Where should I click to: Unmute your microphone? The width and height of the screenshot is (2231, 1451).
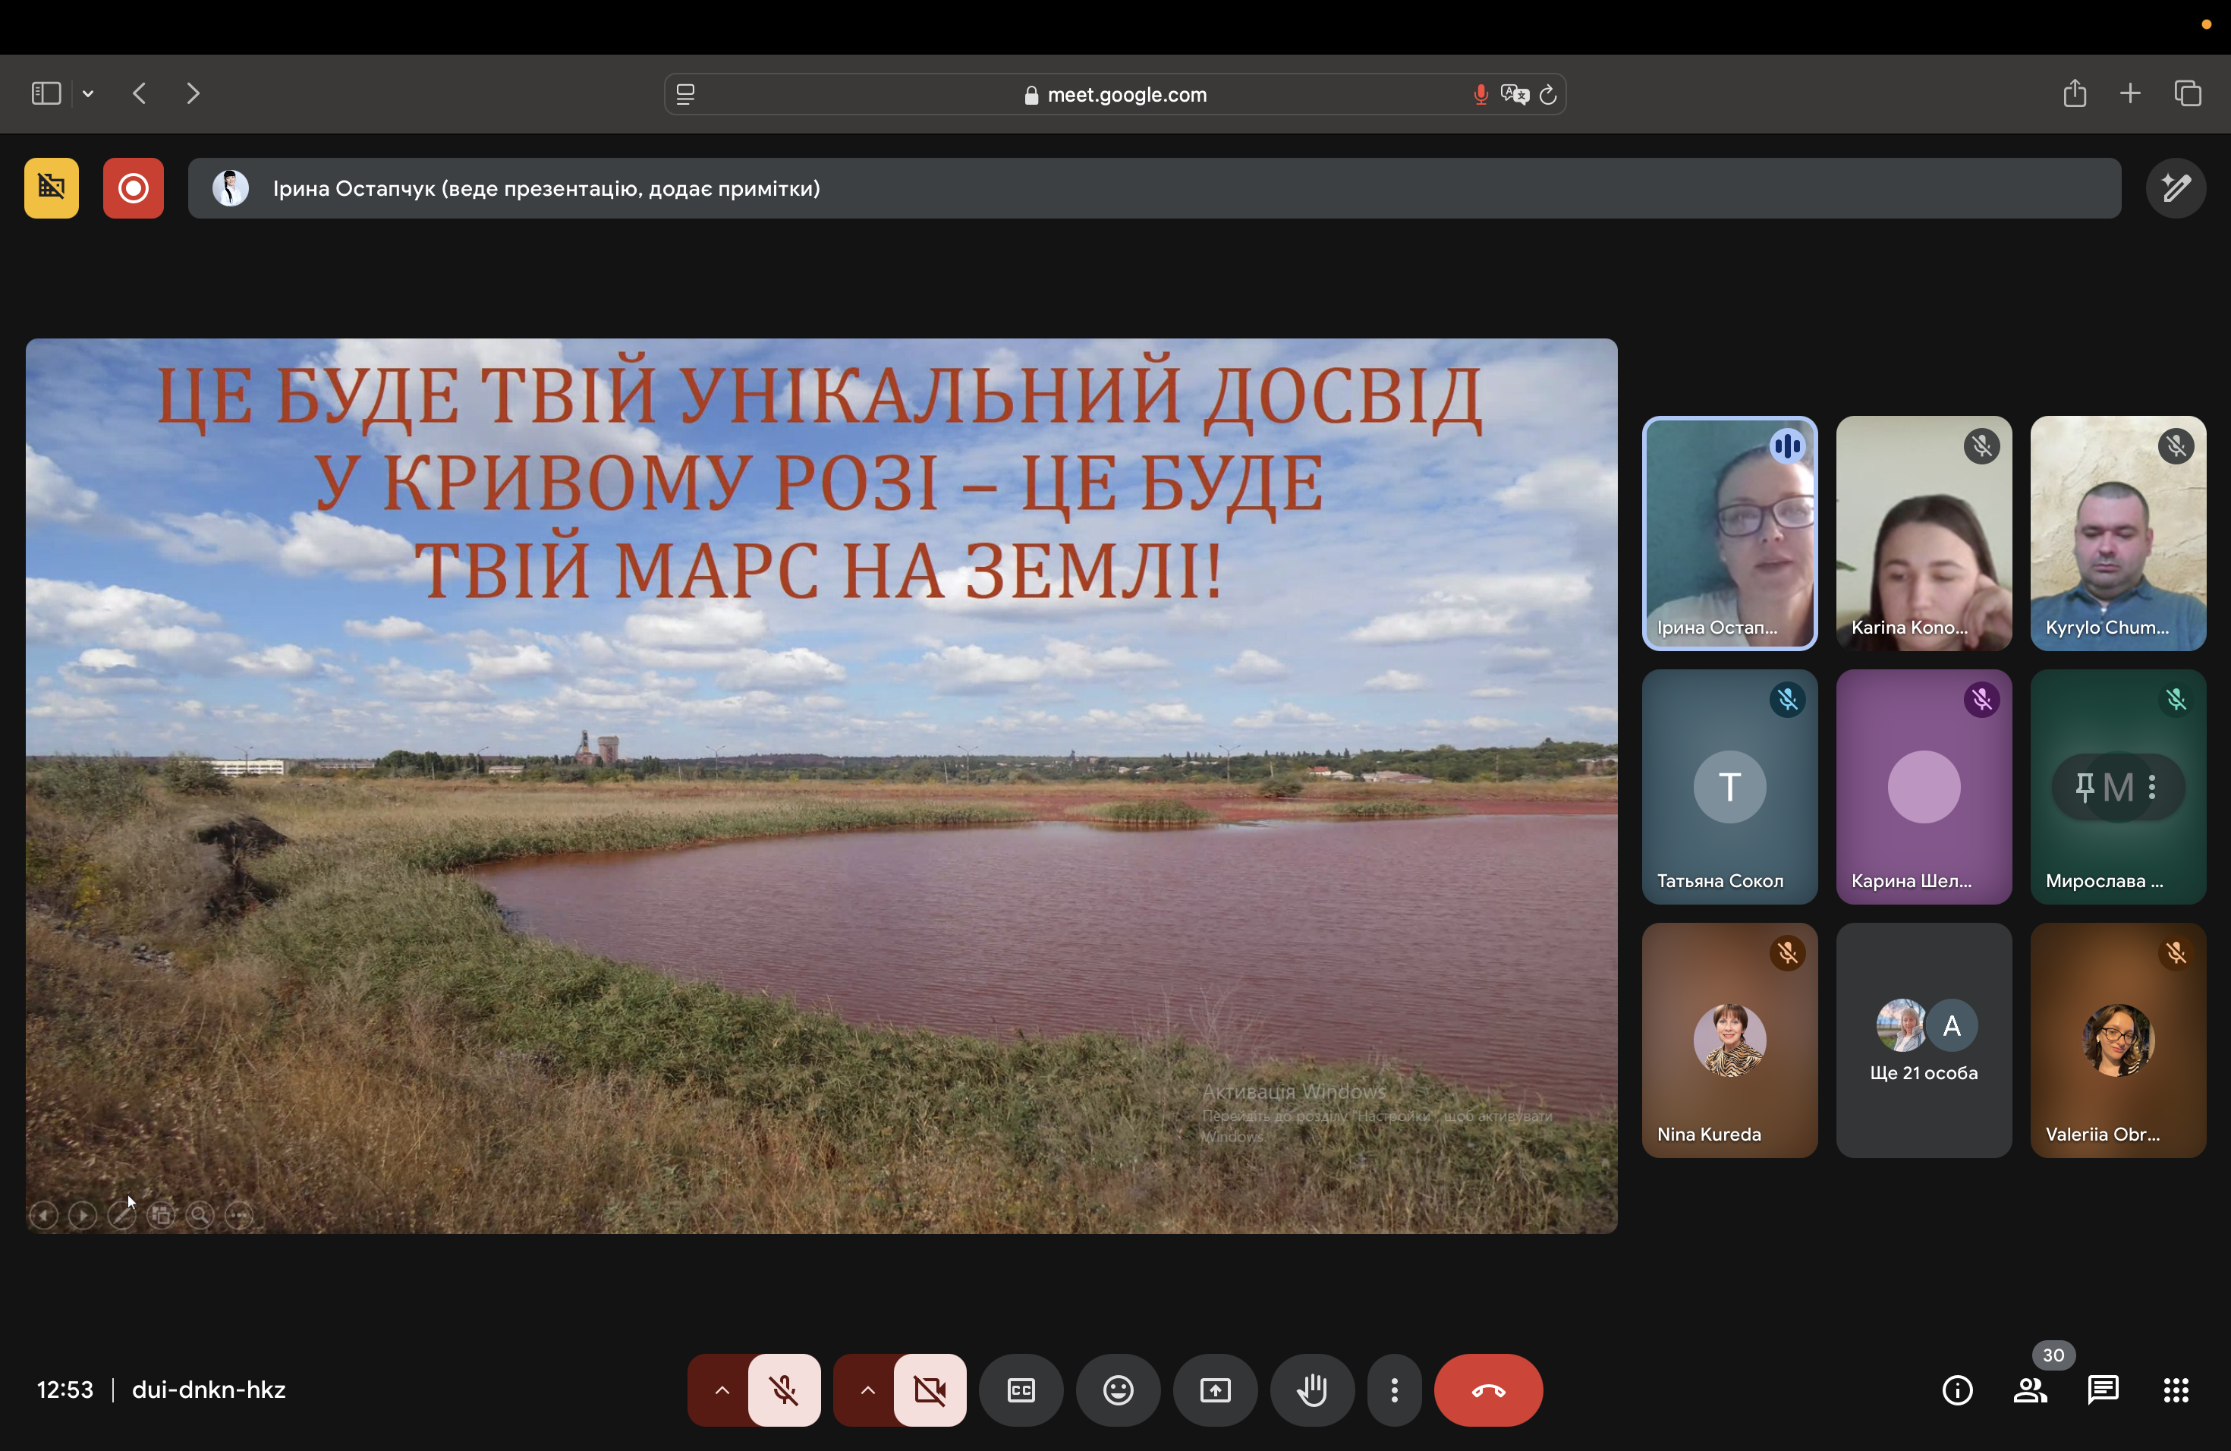(x=784, y=1390)
